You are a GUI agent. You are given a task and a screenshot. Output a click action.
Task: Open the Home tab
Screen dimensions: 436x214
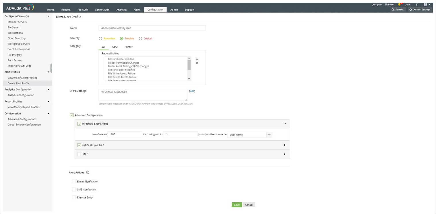pos(51,10)
